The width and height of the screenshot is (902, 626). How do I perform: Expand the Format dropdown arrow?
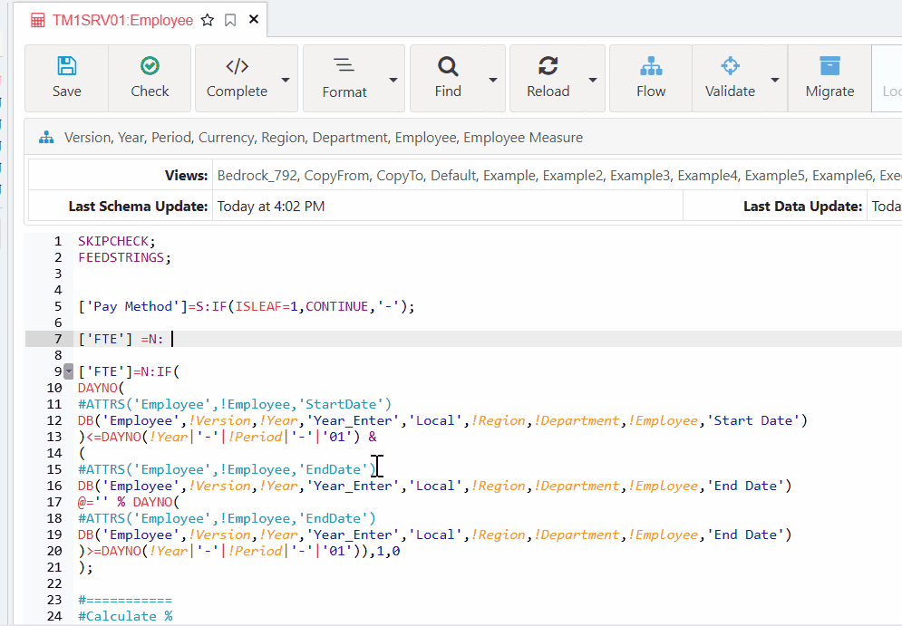tap(393, 80)
